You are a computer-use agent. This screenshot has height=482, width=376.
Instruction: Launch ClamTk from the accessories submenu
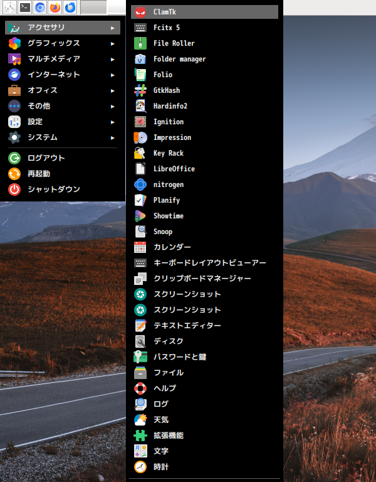(204, 12)
